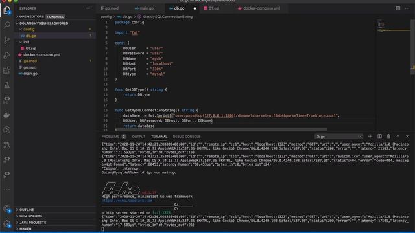Open the Manage gear settings
Image resolution: width=415 pixels, height=233 pixels.
point(7,224)
